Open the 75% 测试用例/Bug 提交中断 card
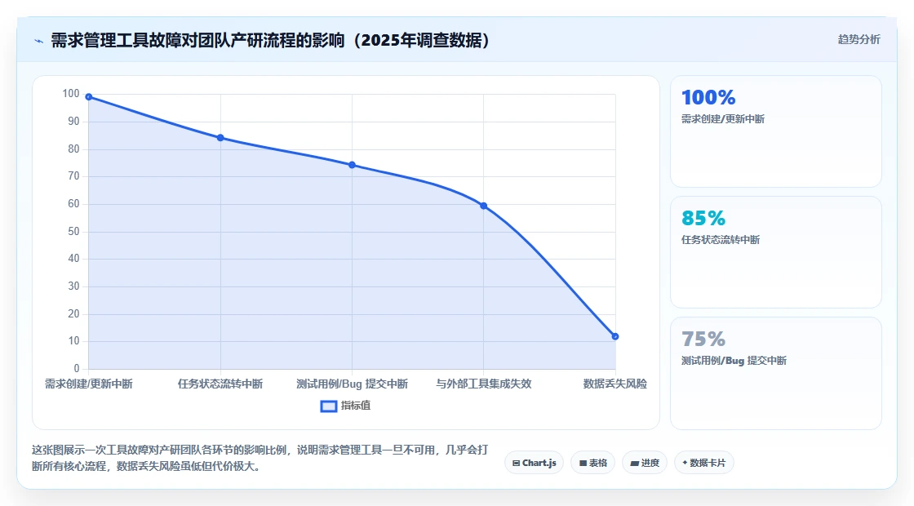 (x=776, y=373)
